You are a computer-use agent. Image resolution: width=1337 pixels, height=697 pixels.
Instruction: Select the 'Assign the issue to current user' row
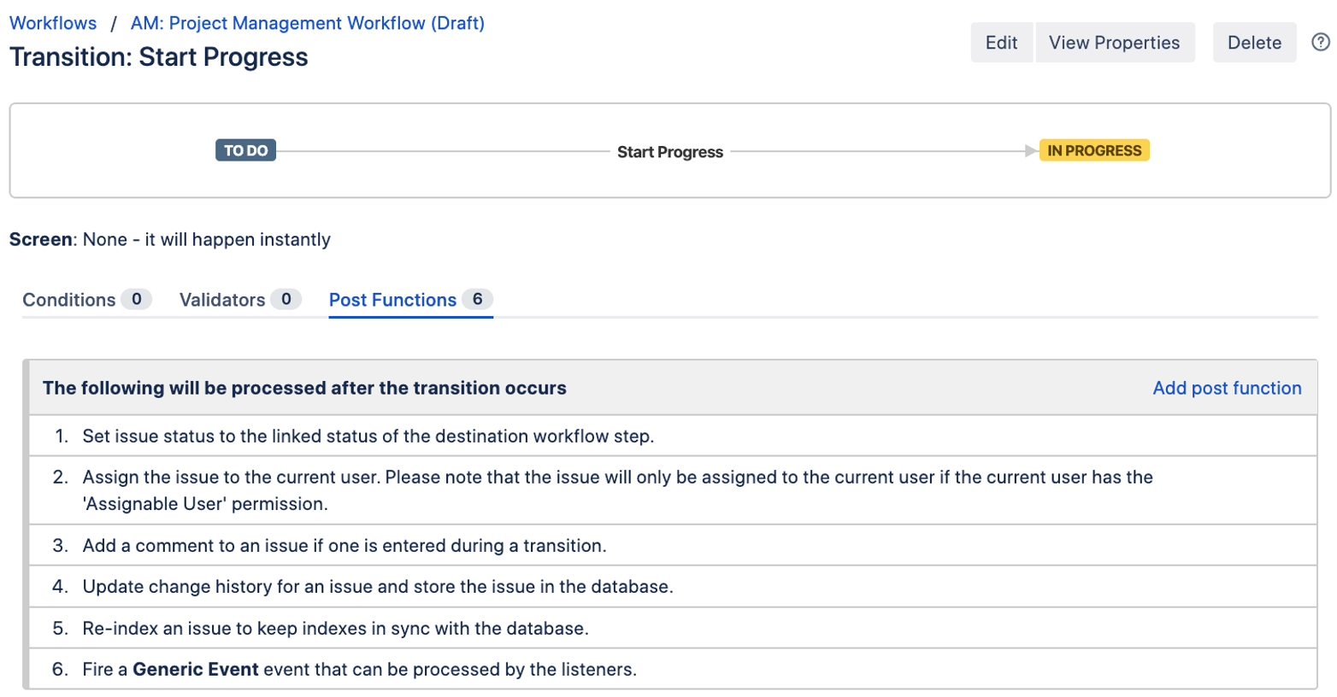615,490
